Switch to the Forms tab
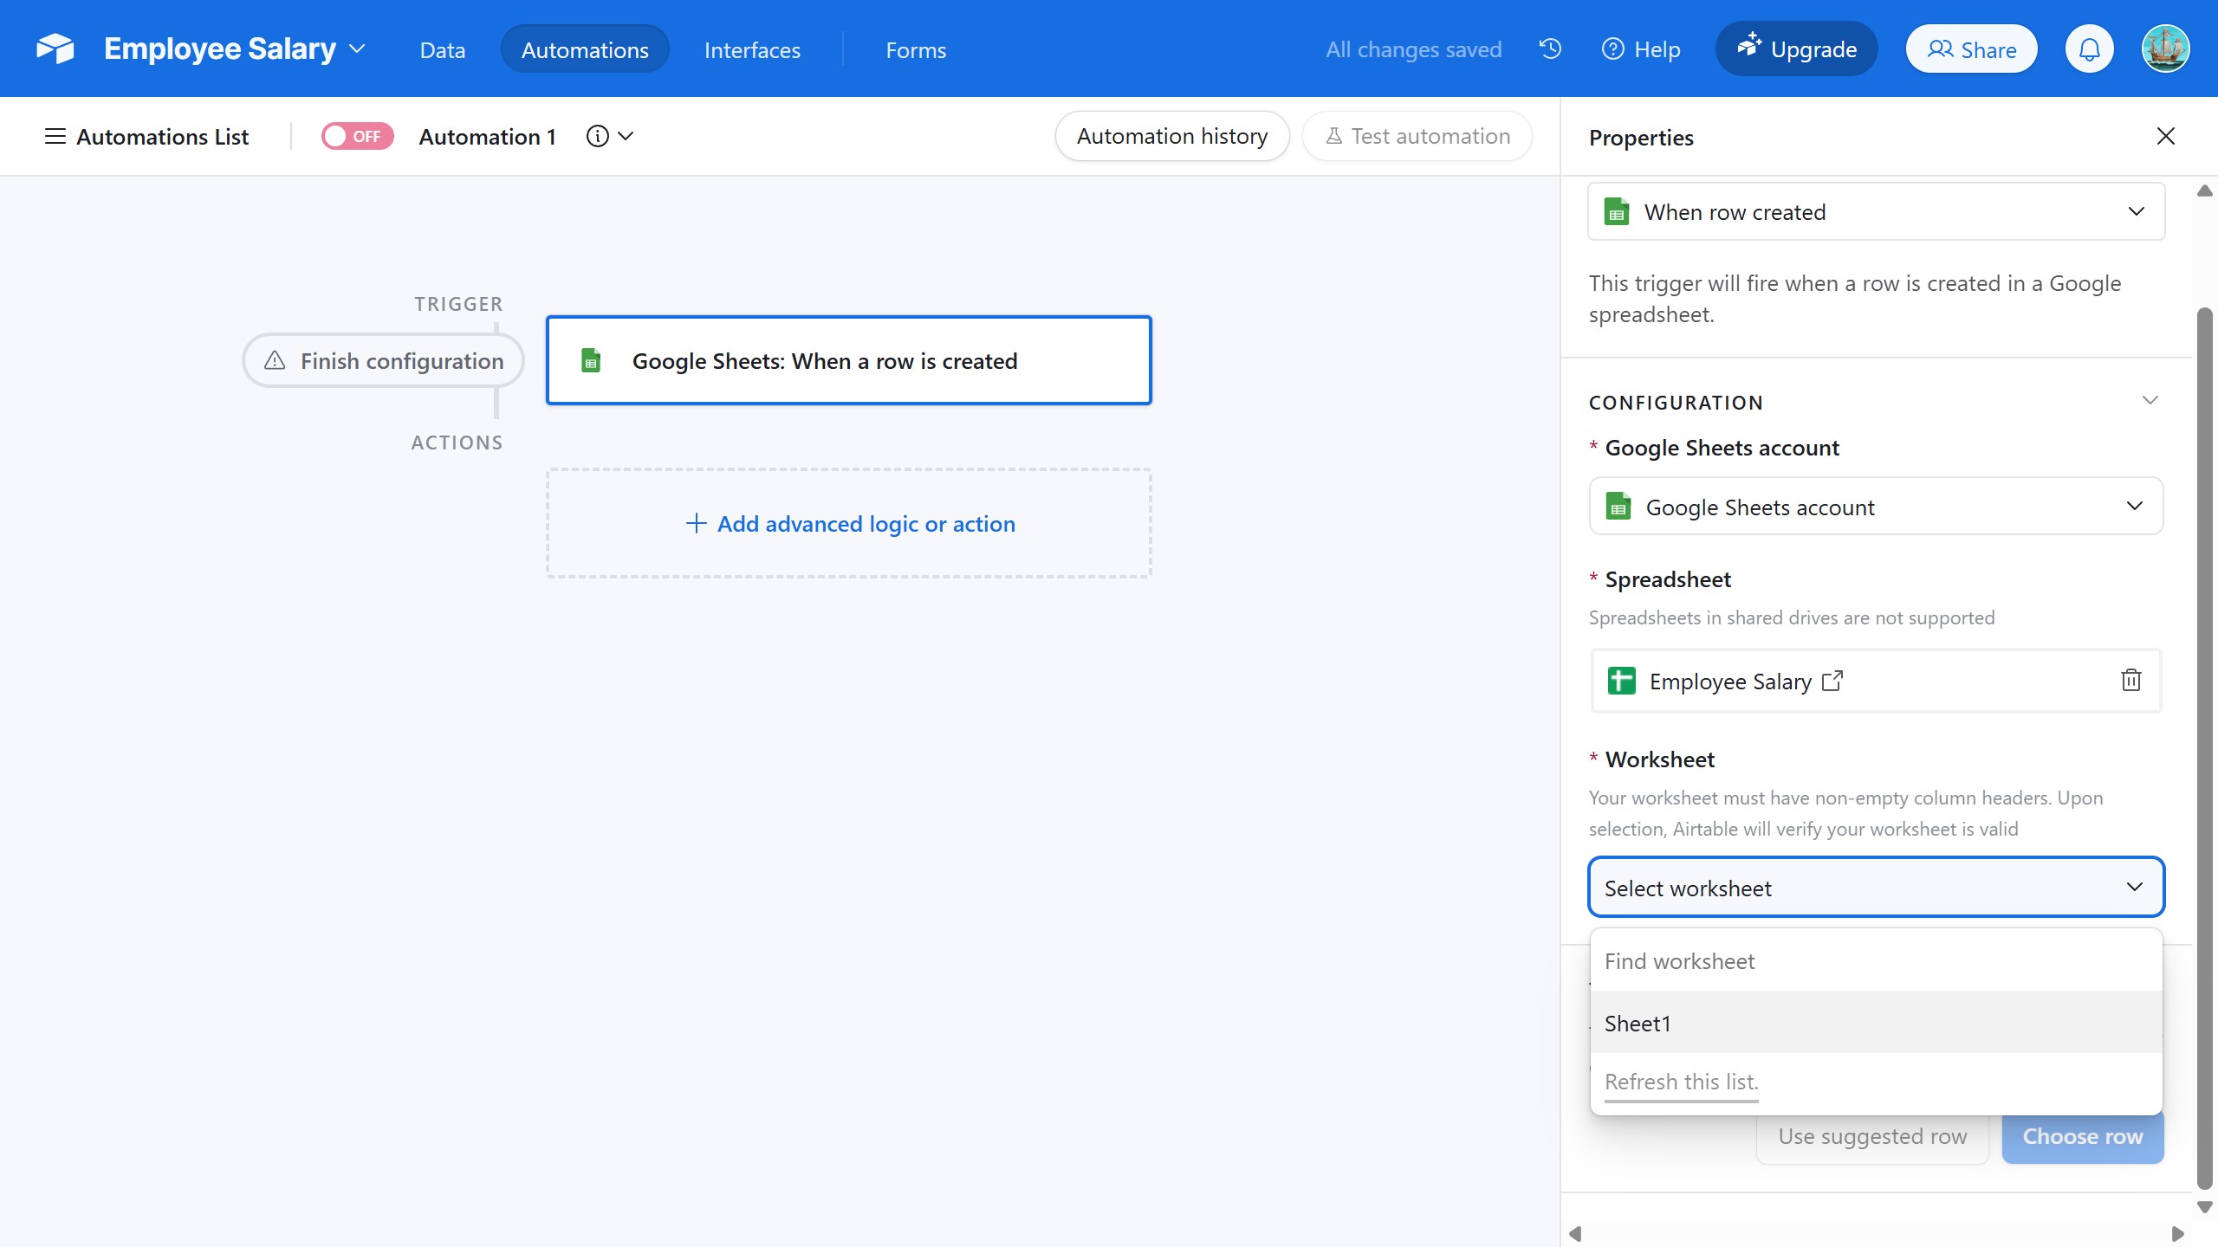 [916, 49]
